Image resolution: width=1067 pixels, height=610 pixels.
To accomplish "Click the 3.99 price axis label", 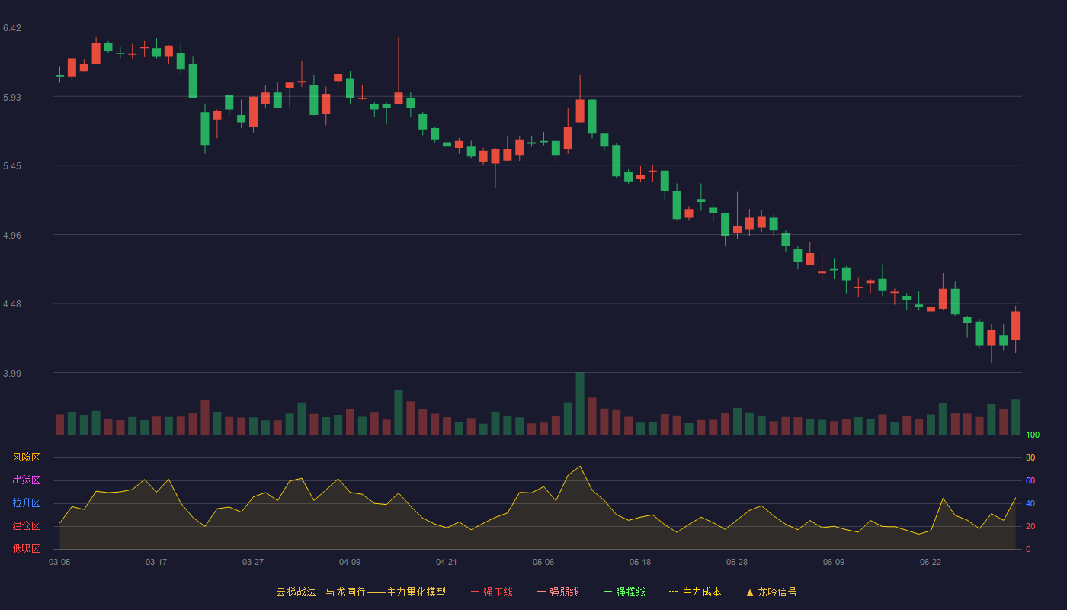I will click(x=12, y=374).
